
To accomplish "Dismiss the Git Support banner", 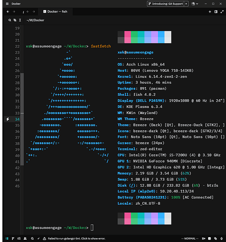I will 186,4.
